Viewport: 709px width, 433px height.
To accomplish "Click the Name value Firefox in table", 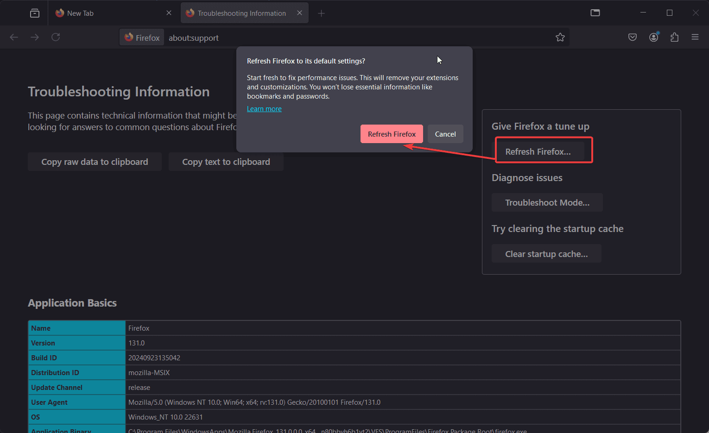I will (139, 328).
